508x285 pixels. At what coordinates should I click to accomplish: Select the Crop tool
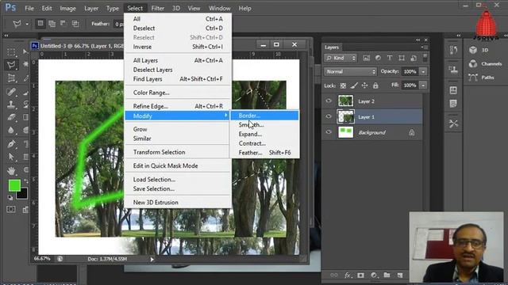11,78
